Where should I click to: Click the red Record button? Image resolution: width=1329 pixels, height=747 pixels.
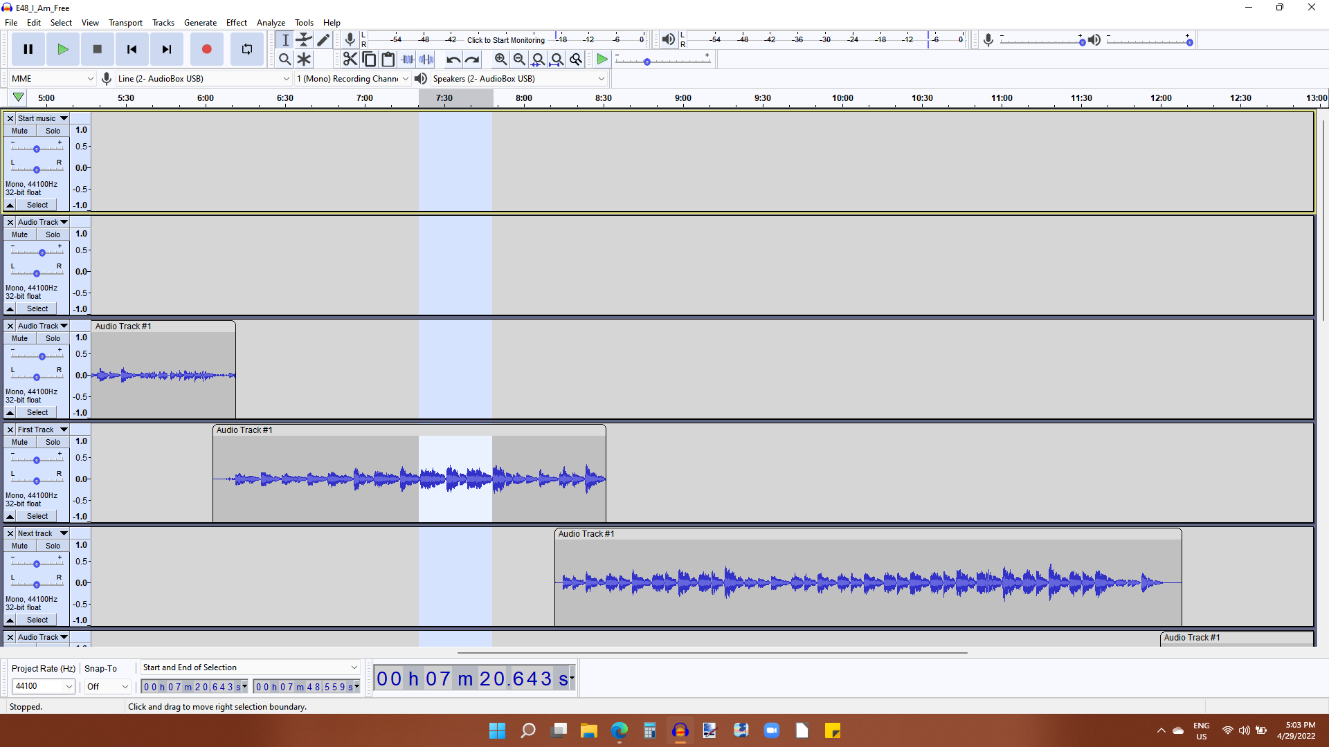point(206,49)
